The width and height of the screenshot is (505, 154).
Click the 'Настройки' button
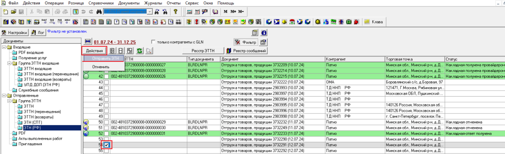[x=15, y=33]
